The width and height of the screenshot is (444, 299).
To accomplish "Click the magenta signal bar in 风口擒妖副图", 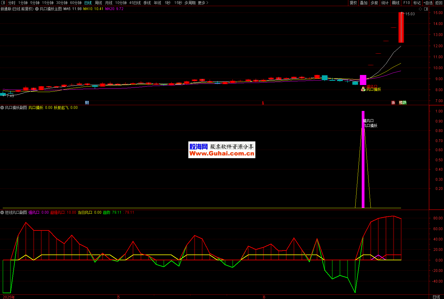I will point(363,159).
